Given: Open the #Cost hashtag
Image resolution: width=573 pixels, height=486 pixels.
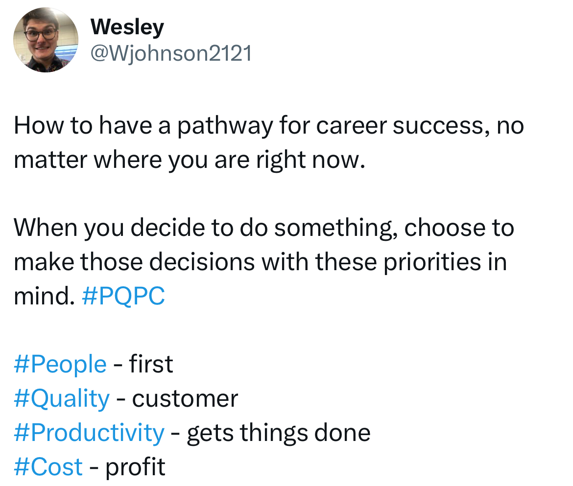Looking at the screenshot, I should (x=48, y=466).
